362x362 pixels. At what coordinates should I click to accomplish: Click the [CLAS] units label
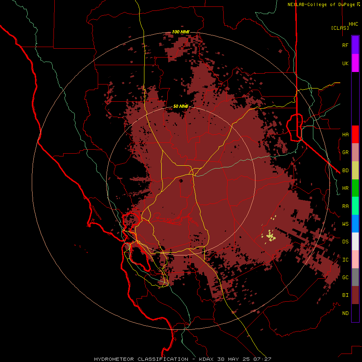click(x=340, y=28)
